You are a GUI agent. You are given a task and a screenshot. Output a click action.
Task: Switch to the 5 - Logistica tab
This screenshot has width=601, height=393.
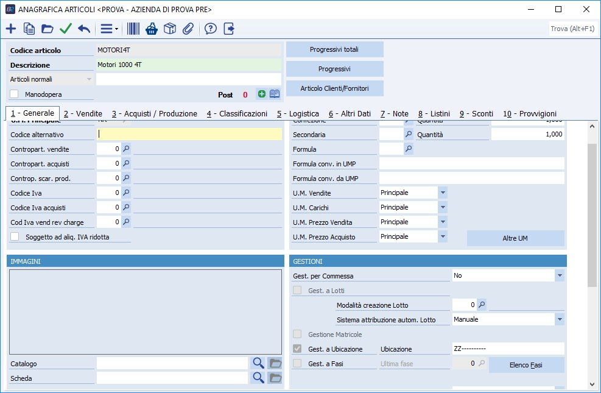click(297, 114)
